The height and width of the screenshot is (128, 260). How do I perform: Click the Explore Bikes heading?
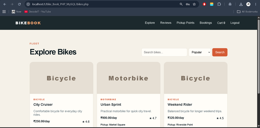point(53,52)
